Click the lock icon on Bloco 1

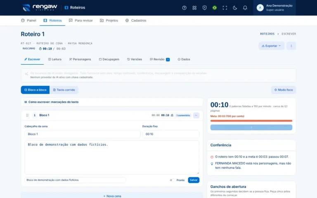(x=172, y=115)
